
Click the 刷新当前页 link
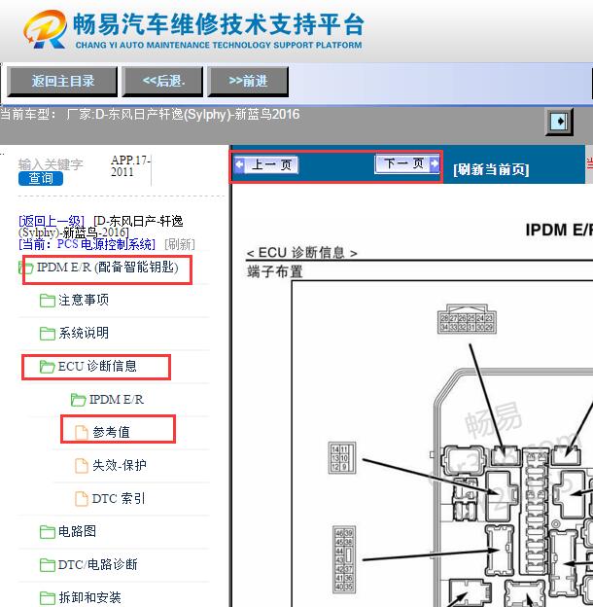[x=491, y=169]
